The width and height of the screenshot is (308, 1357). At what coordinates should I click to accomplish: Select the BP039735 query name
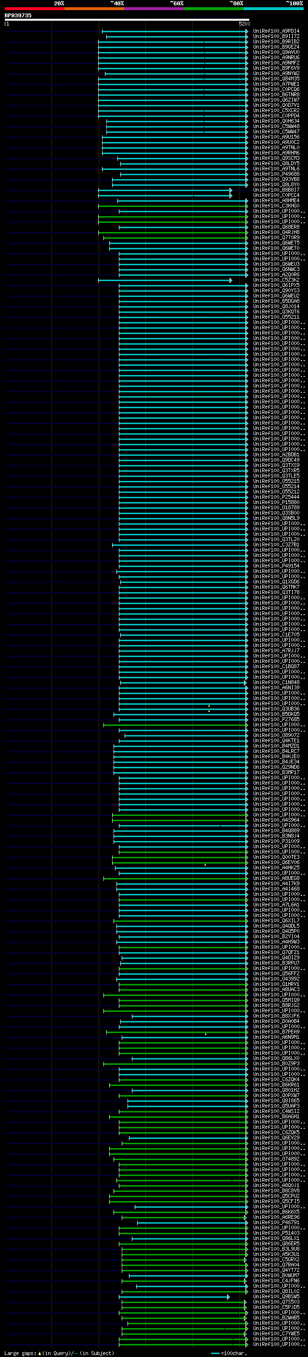pos(18,16)
